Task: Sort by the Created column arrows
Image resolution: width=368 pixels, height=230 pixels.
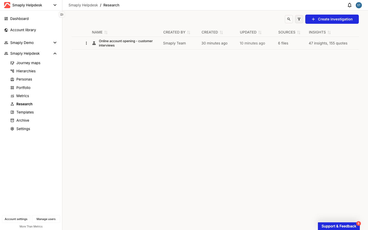Action: click(x=221, y=32)
